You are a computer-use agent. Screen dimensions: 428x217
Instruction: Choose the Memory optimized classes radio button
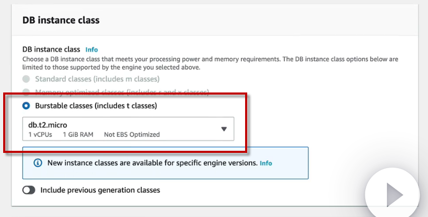coord(26,92)
